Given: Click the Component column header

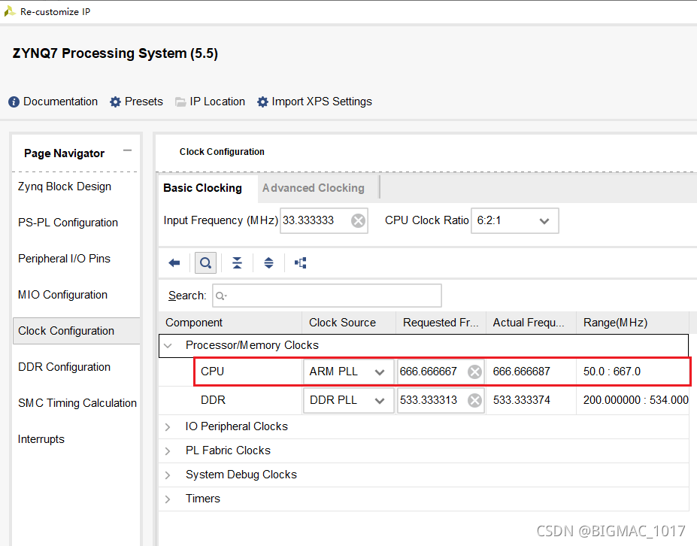Looking at the screenshot, I should tap(230, 323).
